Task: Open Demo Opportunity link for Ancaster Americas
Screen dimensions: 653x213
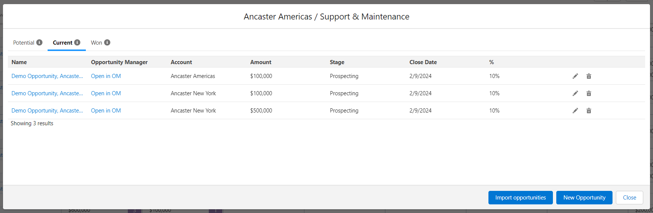Action: point(47,76)
